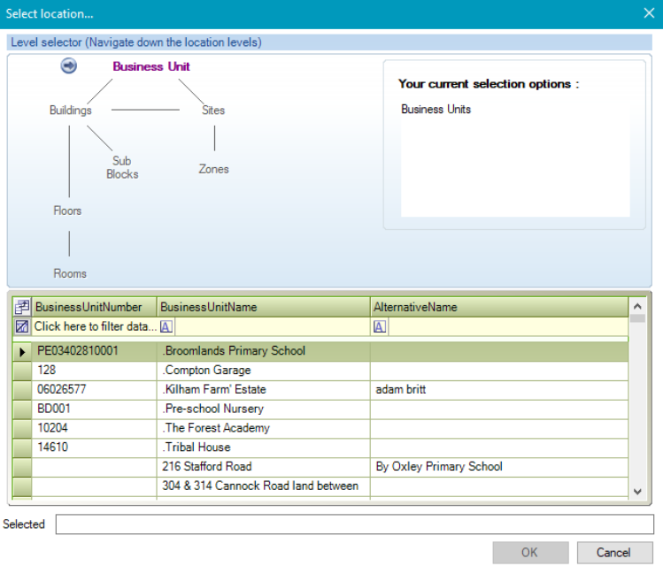
Task: Select the Zones level node
Action: (213, 169)
